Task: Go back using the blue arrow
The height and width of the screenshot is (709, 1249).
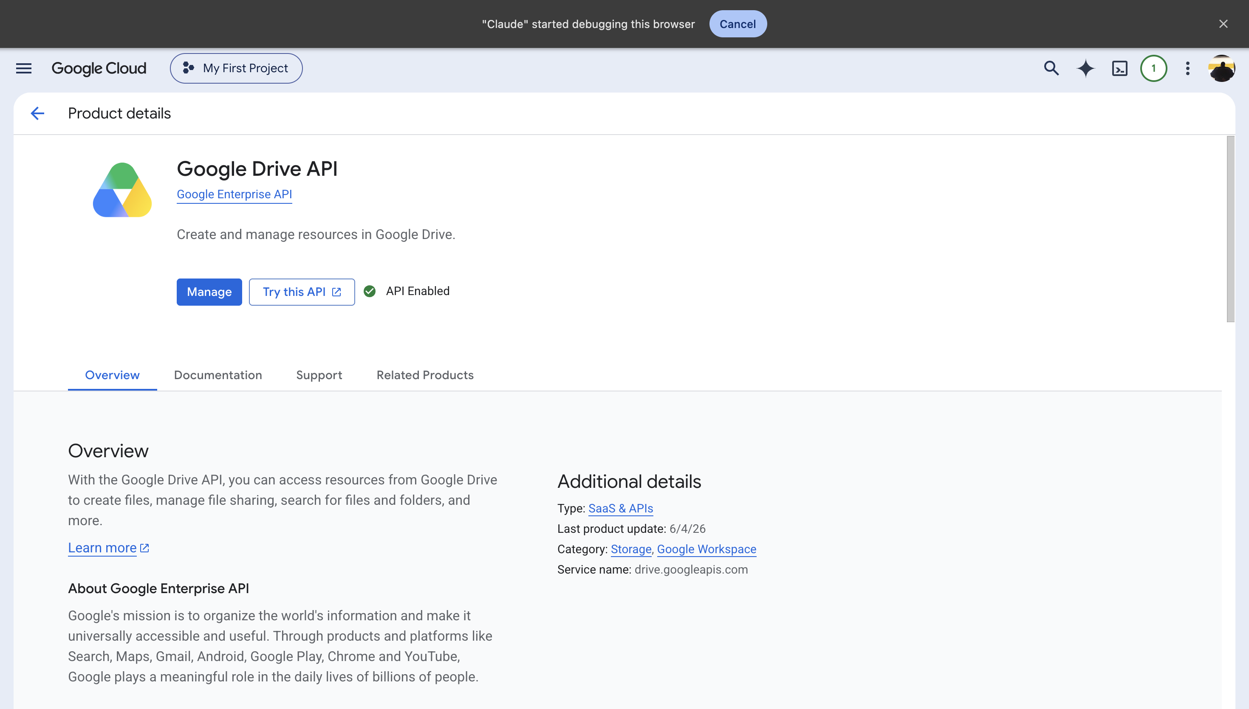Action: (37, 113)
